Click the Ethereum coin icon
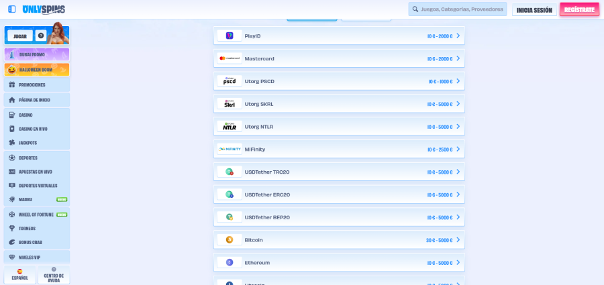Screen dimensions: 604x285 coord(229,263)
